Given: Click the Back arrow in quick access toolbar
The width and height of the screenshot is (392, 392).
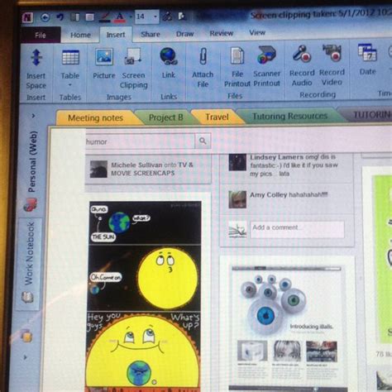Looking at the screenshot, I should coord(45,17).
